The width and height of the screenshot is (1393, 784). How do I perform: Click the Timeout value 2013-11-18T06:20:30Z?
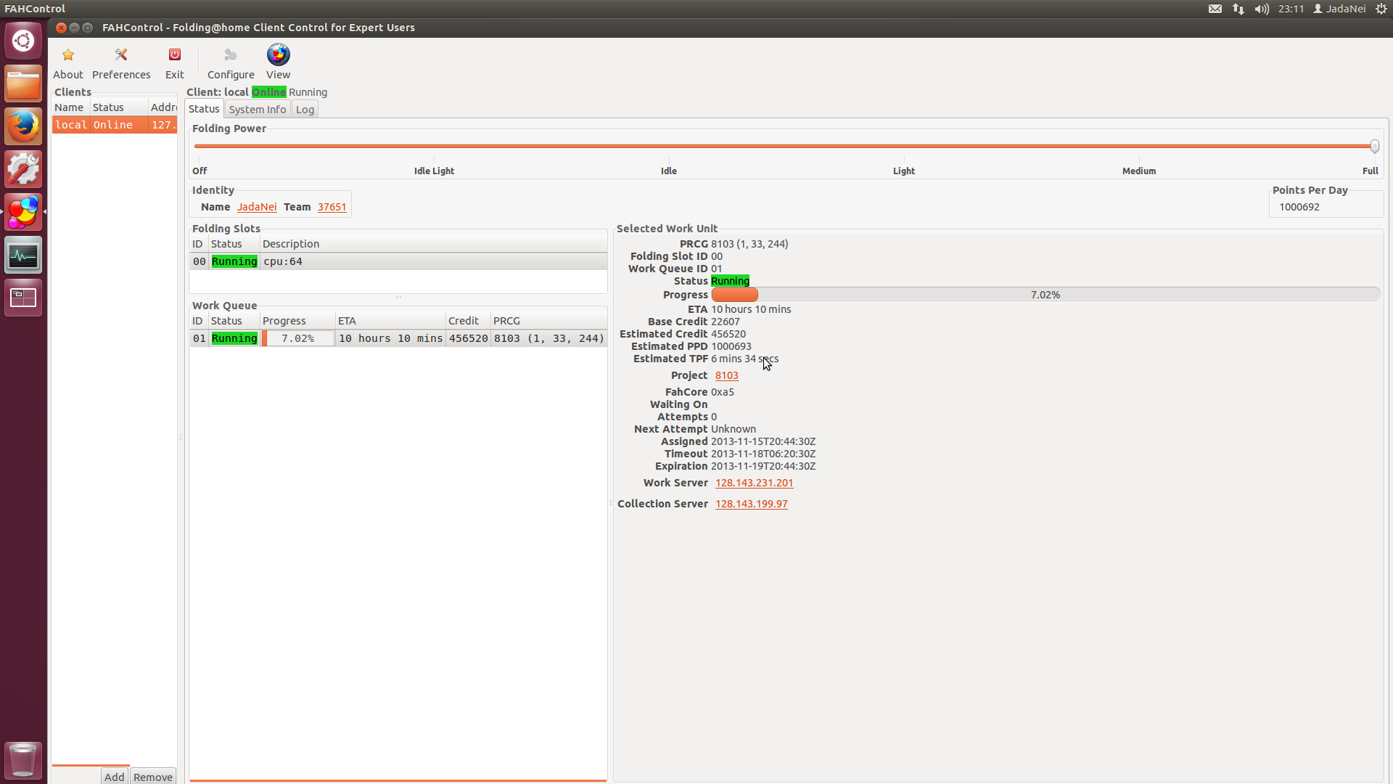click(x=763, y=454)
